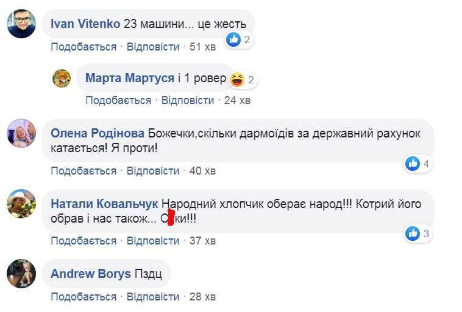Reply to Олена Родінова's comment with Відповісти
Screen dimensions: 462x312
(x=153, y=171)
